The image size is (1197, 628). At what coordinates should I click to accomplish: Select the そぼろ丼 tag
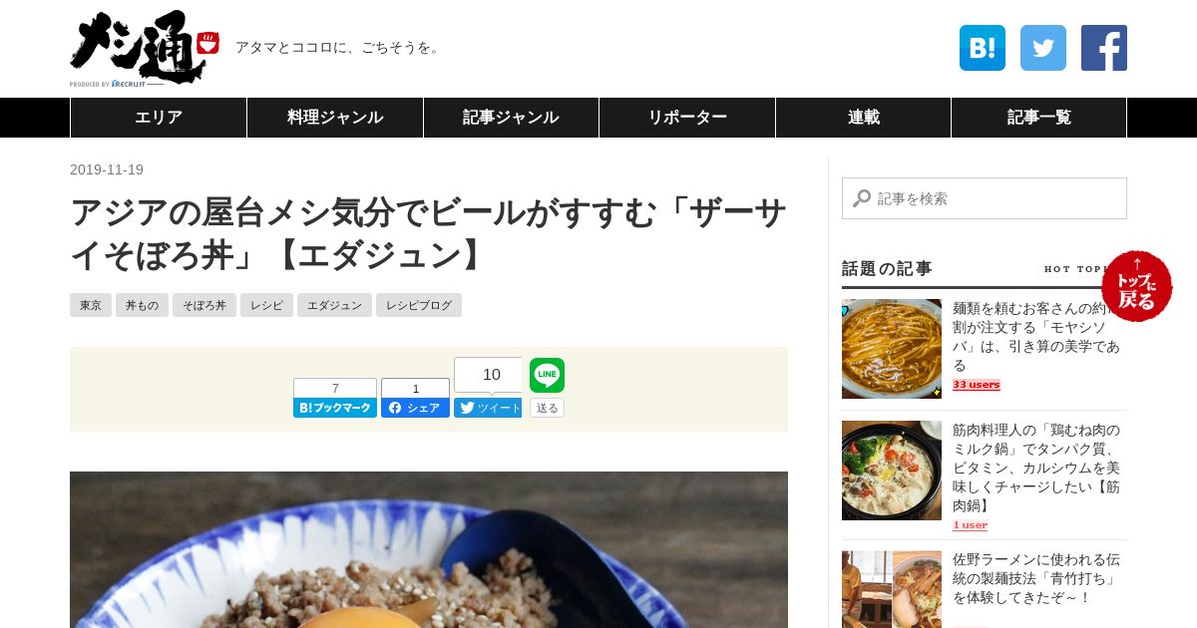coord(204,305)
